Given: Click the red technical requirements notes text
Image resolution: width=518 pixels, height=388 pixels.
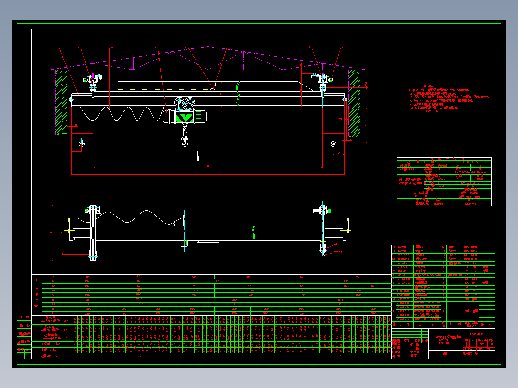Looking at the screenshot, I should 449,99.
